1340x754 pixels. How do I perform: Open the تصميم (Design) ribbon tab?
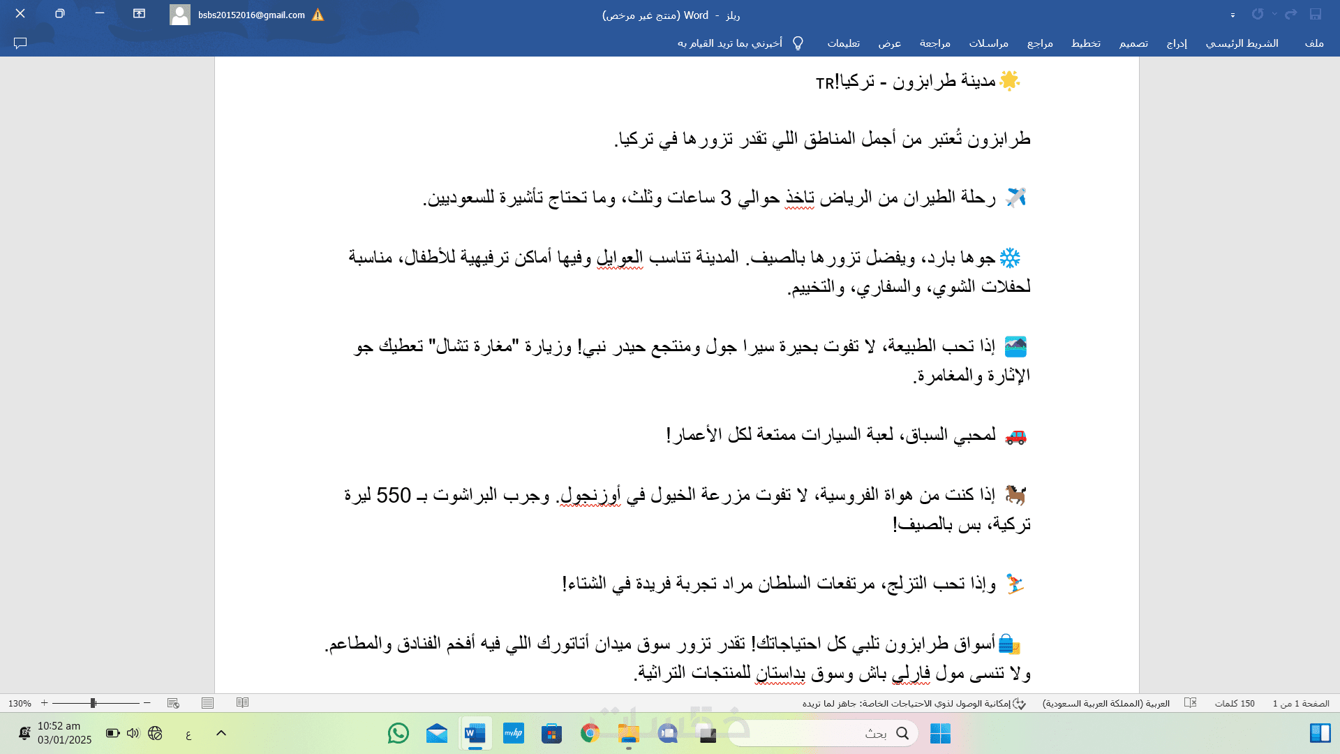[x=1133, y=43]
